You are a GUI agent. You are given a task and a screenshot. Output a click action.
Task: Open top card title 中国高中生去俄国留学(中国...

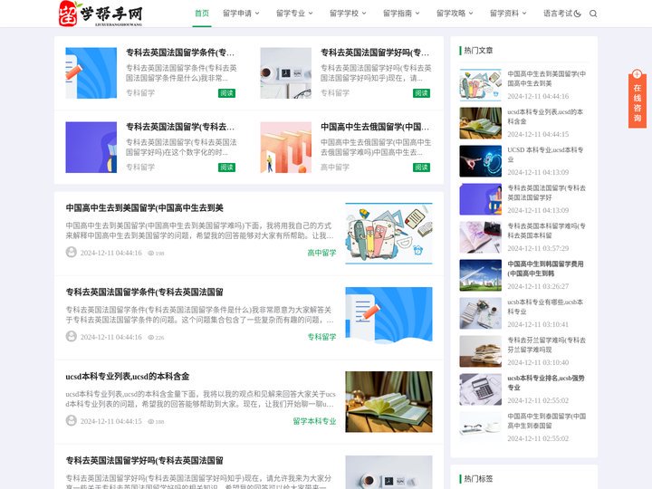[375, 127]
